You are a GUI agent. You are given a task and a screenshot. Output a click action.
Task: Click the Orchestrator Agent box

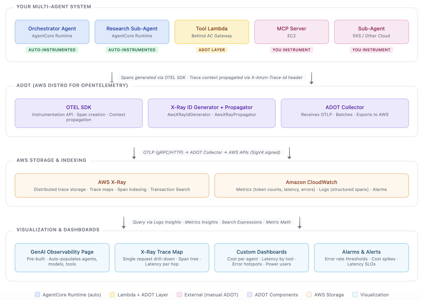pos(52,32)
